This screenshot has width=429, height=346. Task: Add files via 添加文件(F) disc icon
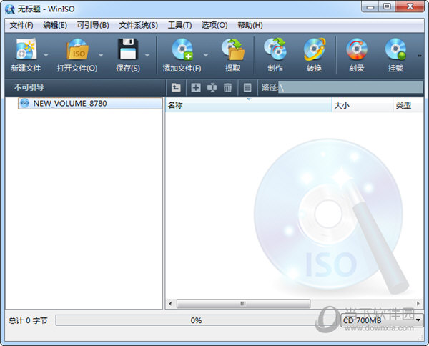tap(182, 49)
